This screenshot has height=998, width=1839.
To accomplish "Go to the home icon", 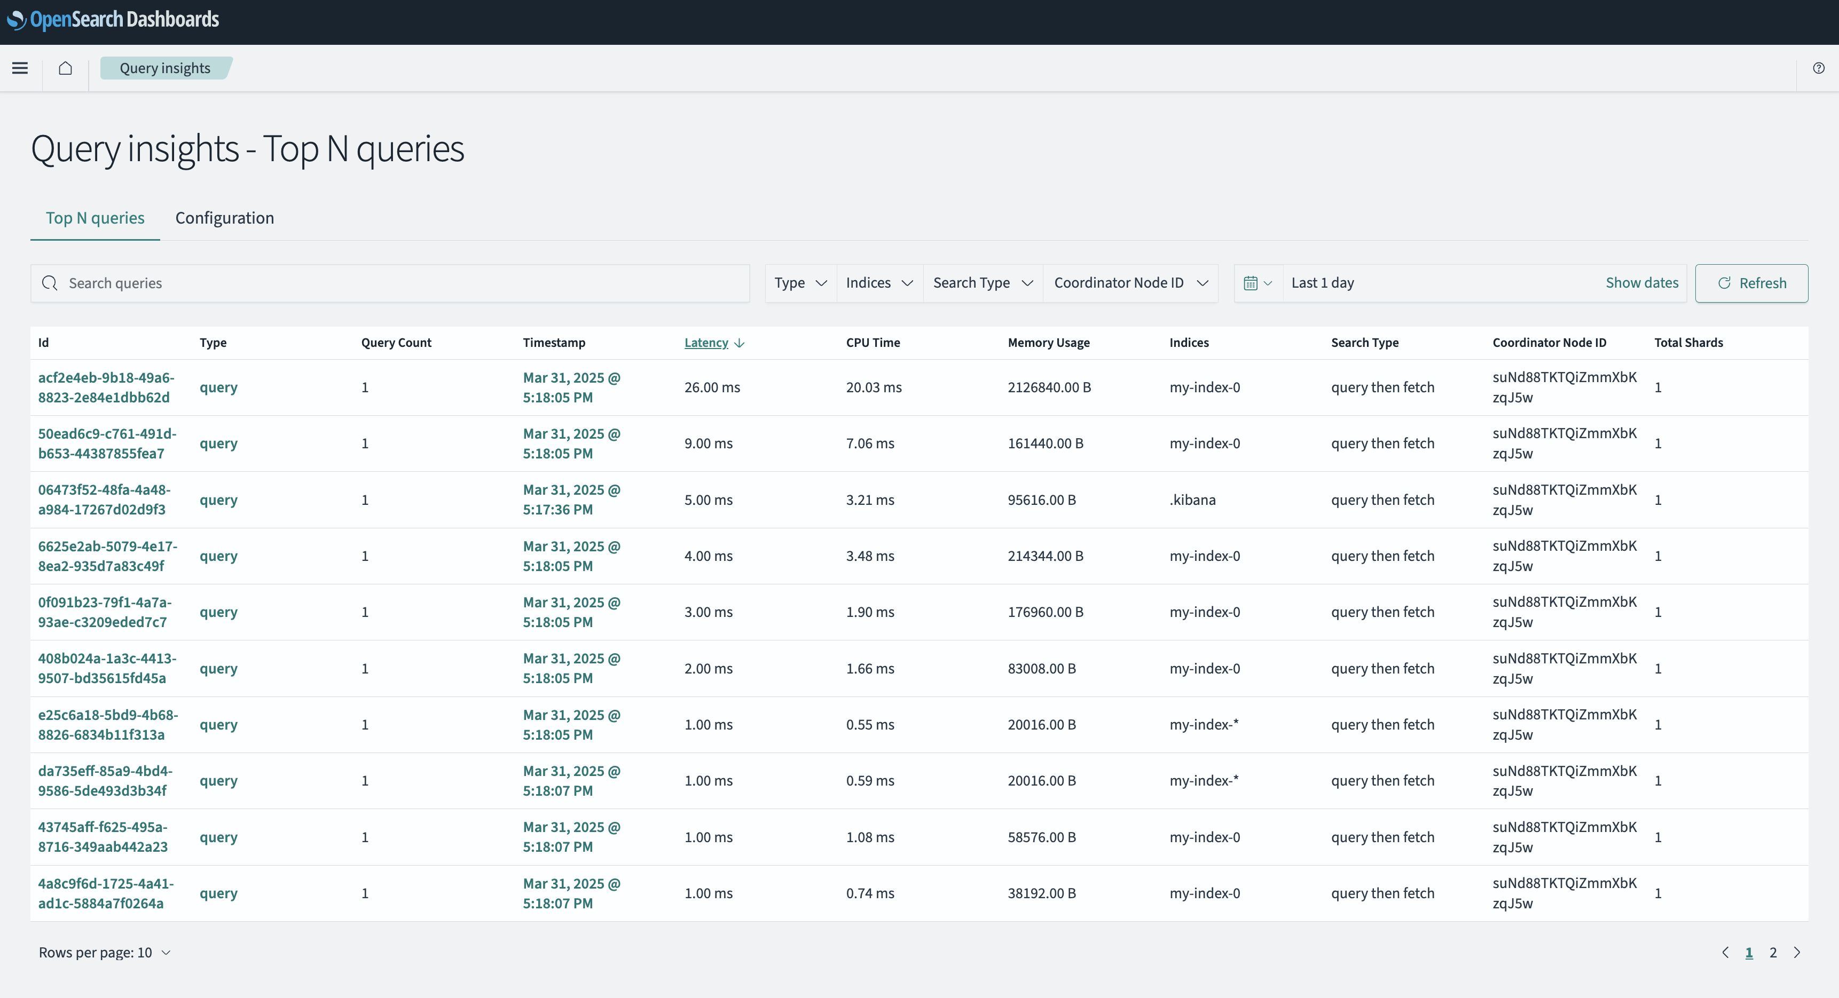I will [x=65, y=68].
